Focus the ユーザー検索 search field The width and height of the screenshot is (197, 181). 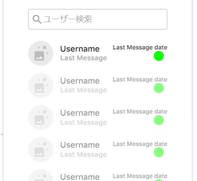[98, 19]
